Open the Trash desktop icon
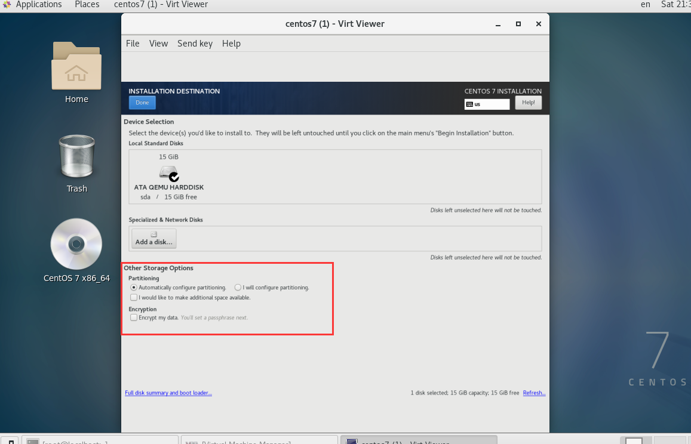Image resolution: width=691 pixels, height=444 pixels. (76, 156)
